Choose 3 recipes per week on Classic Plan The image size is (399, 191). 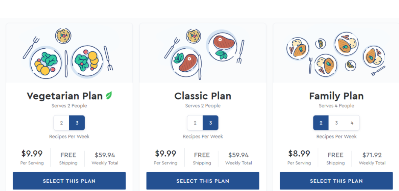211,123
